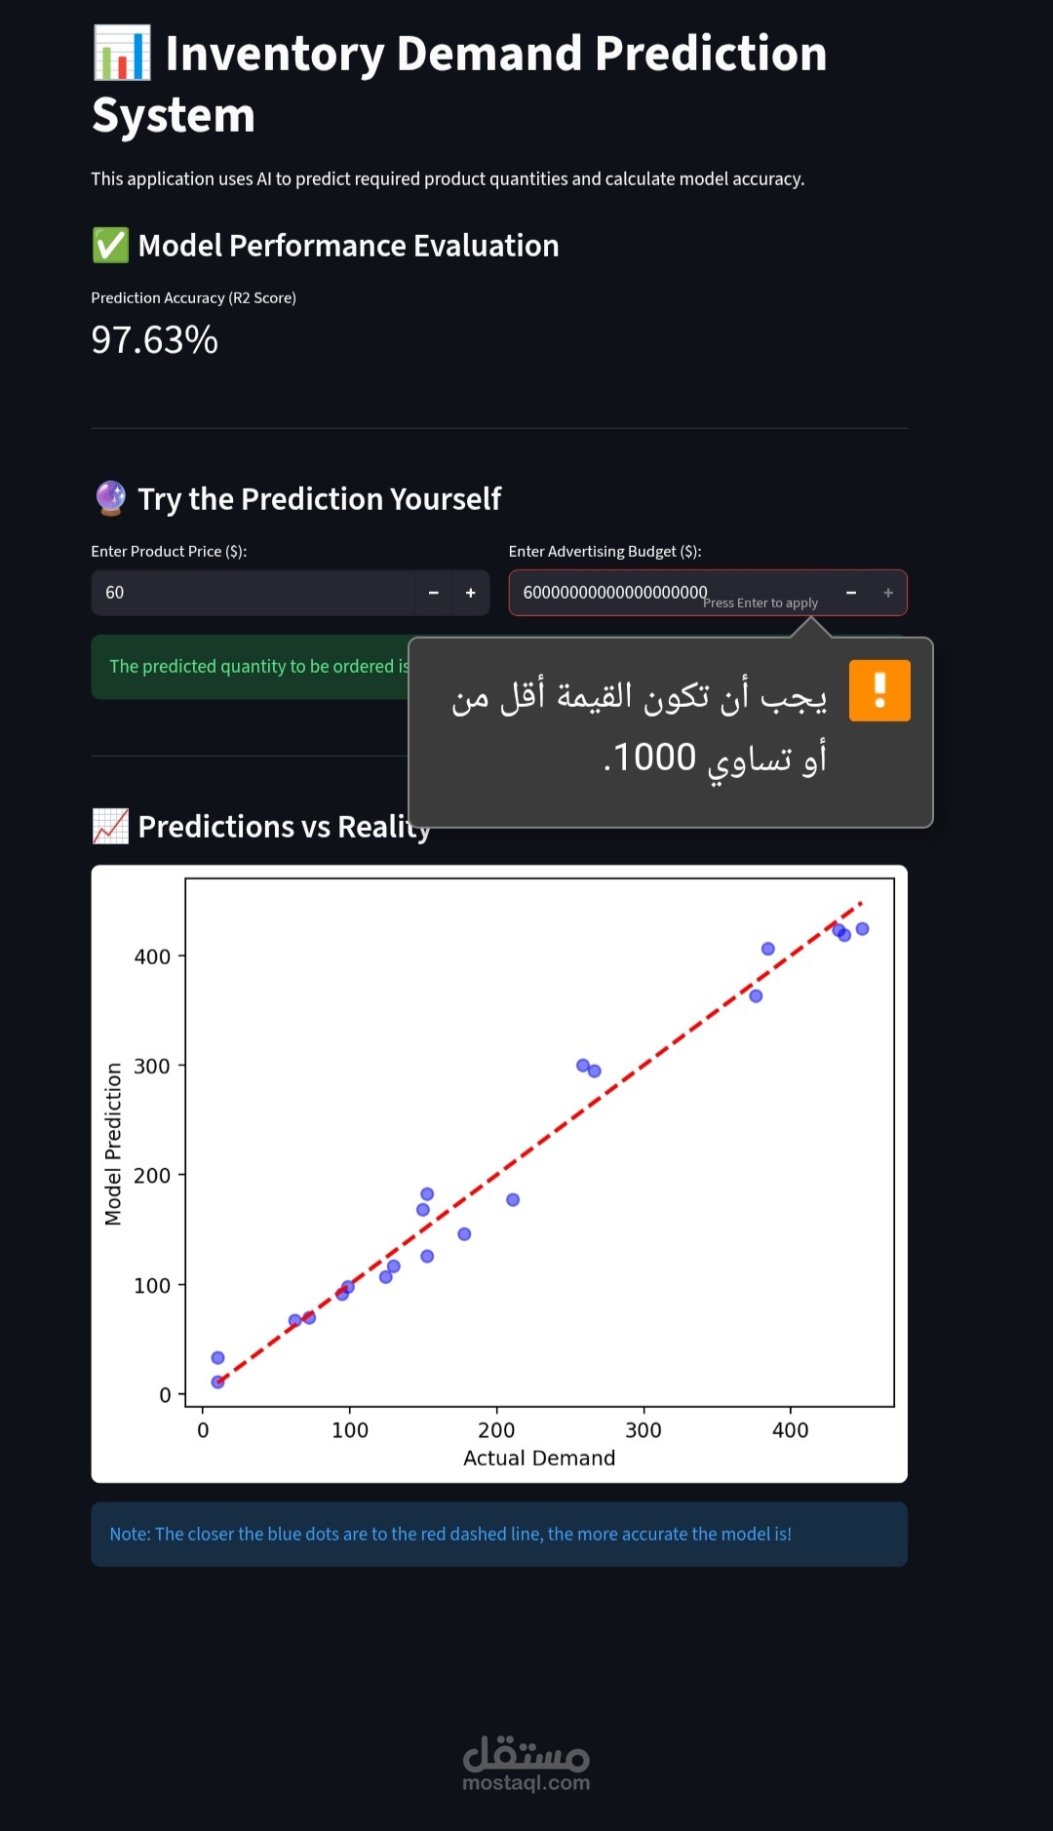Click the bar chart icon beside the title
This screenshot has width=1053, height=1831.
point(122,54)
